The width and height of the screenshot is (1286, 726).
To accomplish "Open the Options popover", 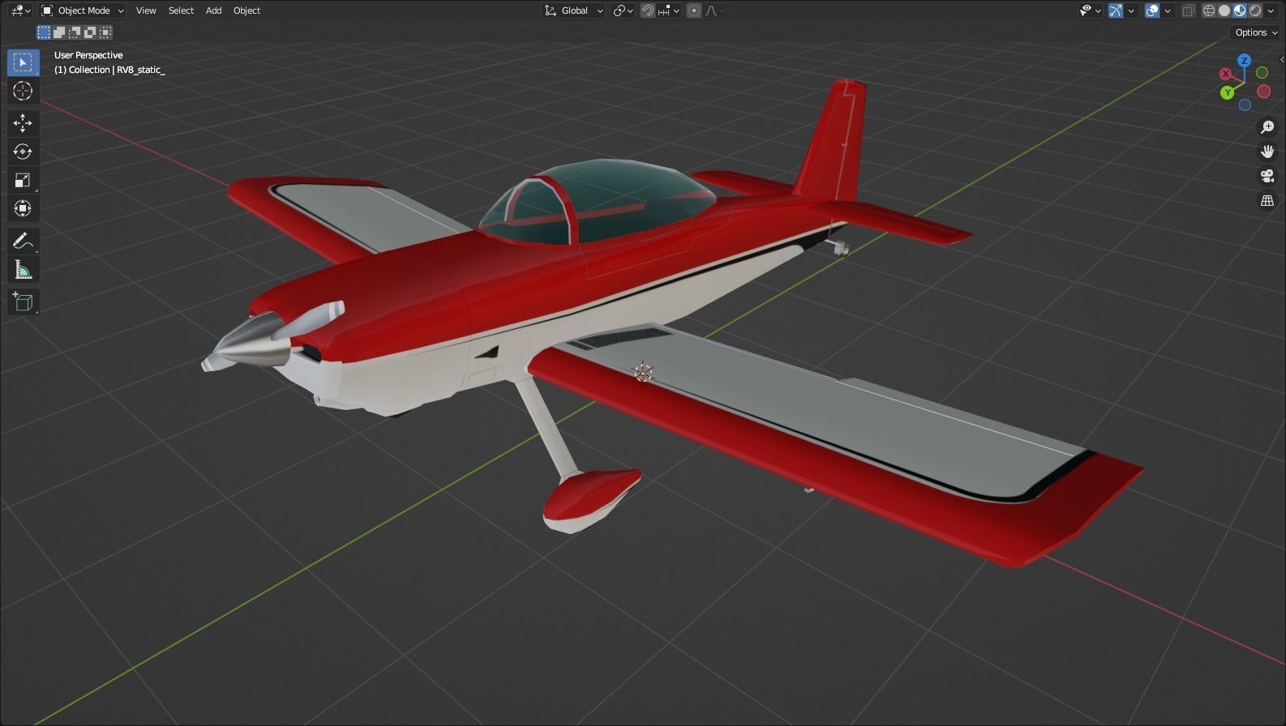I will (x=1256, y=32).
